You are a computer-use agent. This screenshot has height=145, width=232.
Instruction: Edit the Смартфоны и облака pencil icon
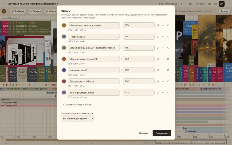click(x=158, y=81)
